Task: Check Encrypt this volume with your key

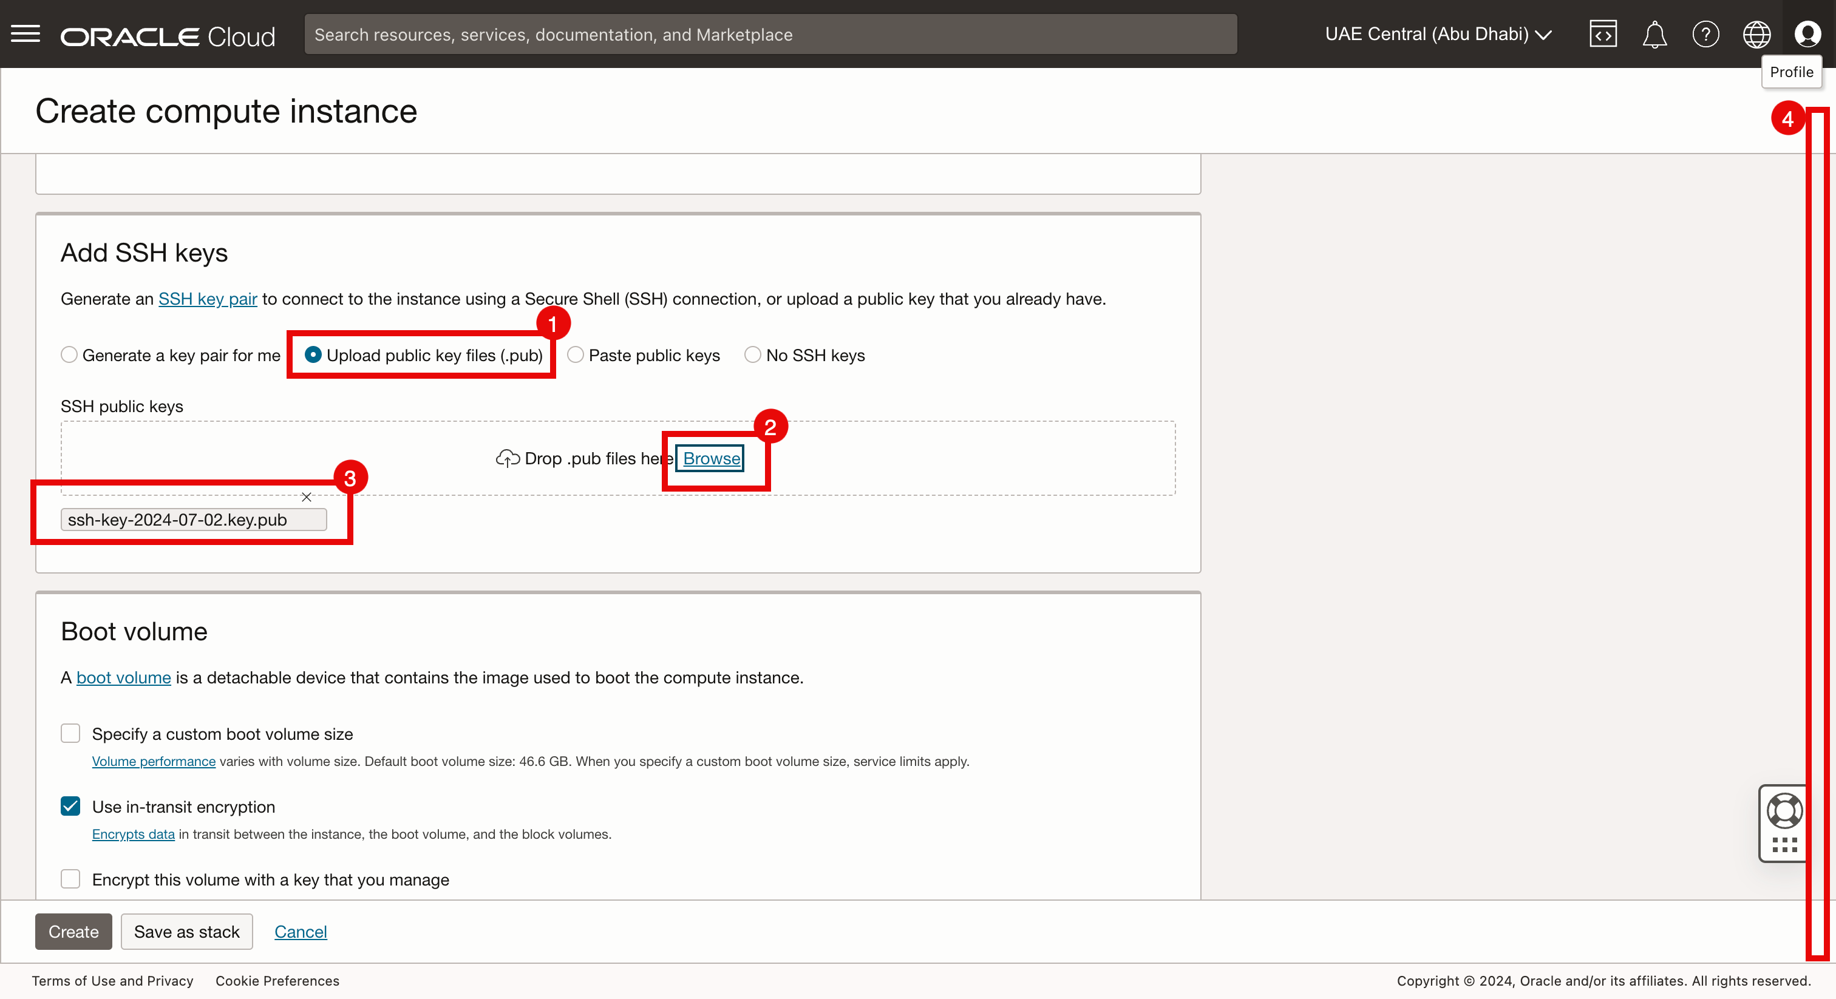Action: click(x=70, y=879)
